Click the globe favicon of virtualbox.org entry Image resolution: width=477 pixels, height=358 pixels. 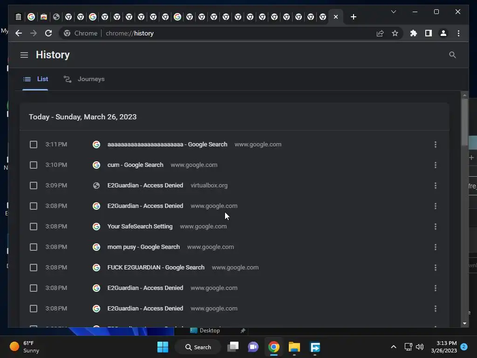(96, 186)
